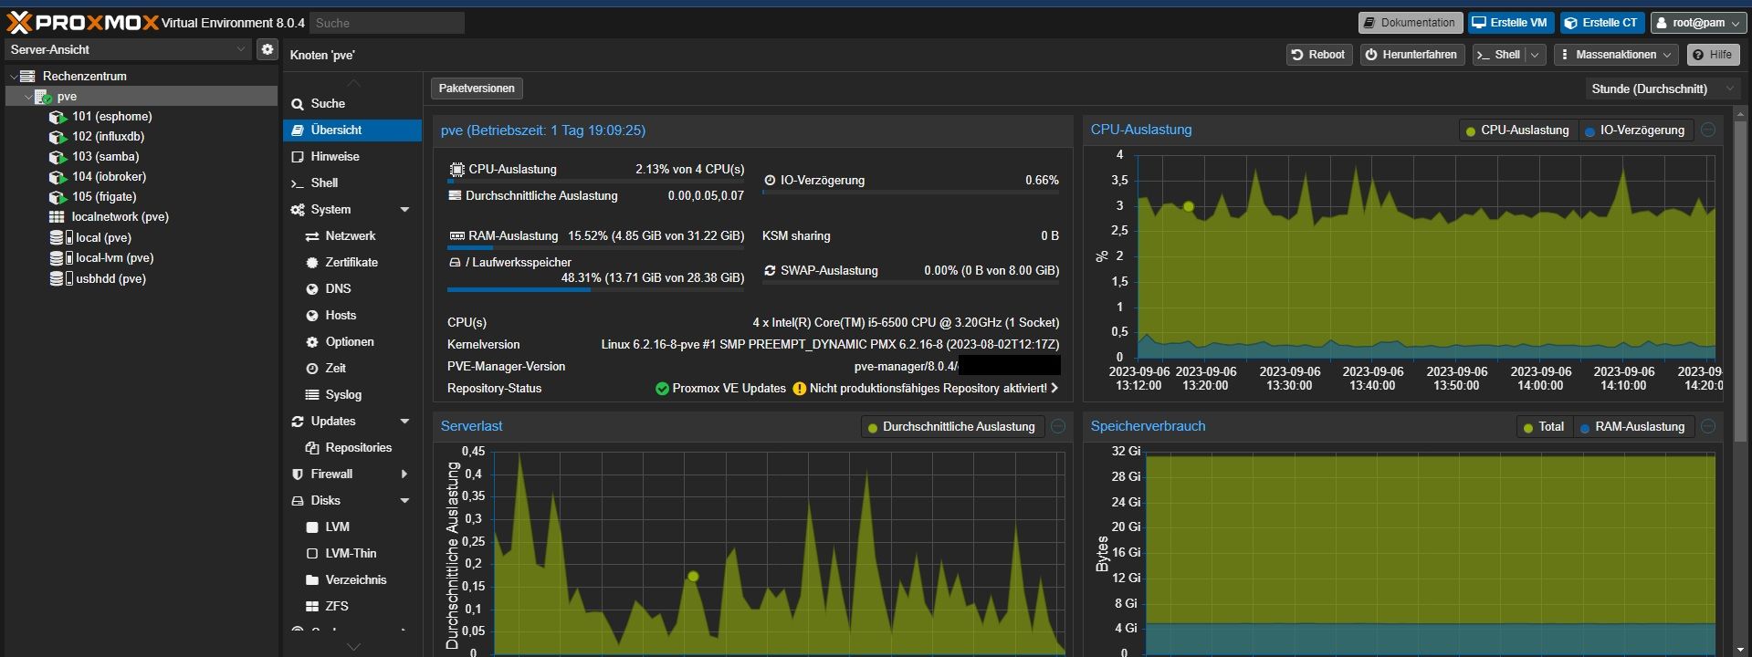
Task: Click CPU-Auslastung chart undo-zoom icon
Action: tap(1708, 130)
